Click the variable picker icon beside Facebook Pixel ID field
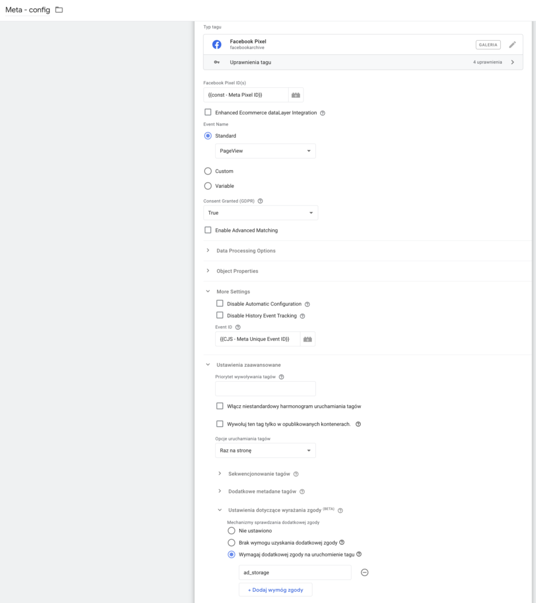Image resolution: width=536 pixels, height=603 pixels. coord(296,95)
